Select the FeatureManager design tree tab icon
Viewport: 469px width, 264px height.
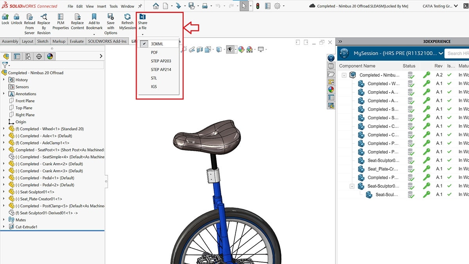pyautogui.click(x=6, y=56)
